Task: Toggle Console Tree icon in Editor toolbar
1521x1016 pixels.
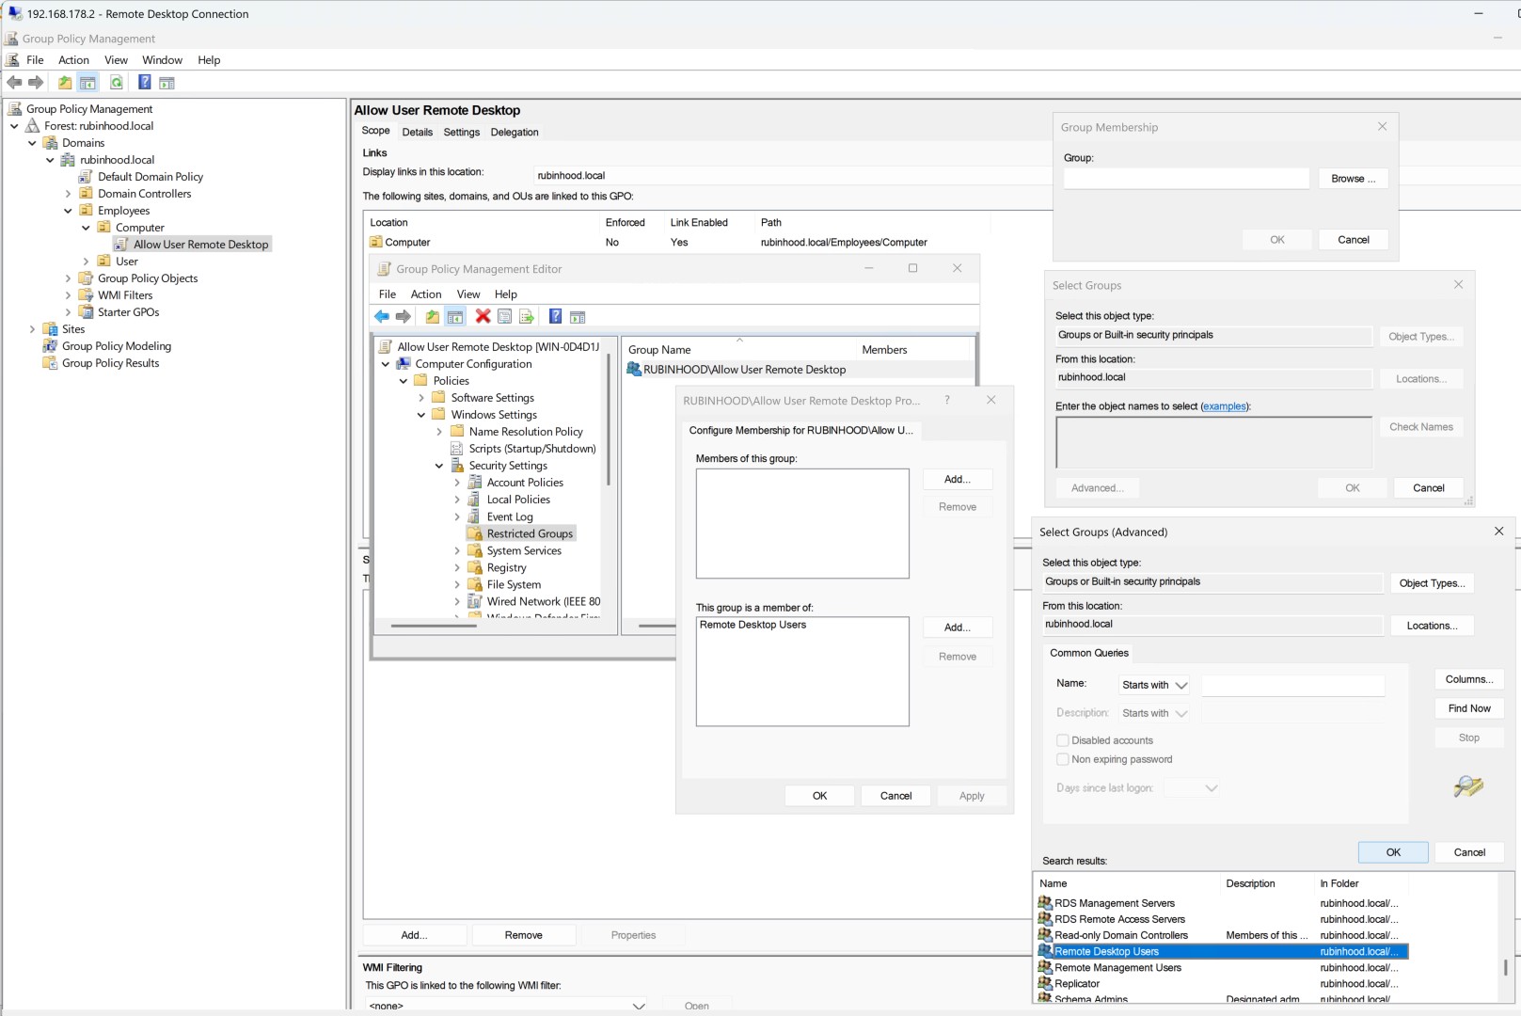Action: [x=455, y=317]
